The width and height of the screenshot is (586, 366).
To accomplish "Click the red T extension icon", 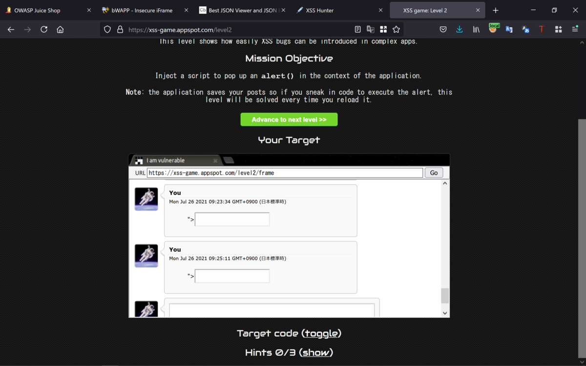I will [542, 29].
